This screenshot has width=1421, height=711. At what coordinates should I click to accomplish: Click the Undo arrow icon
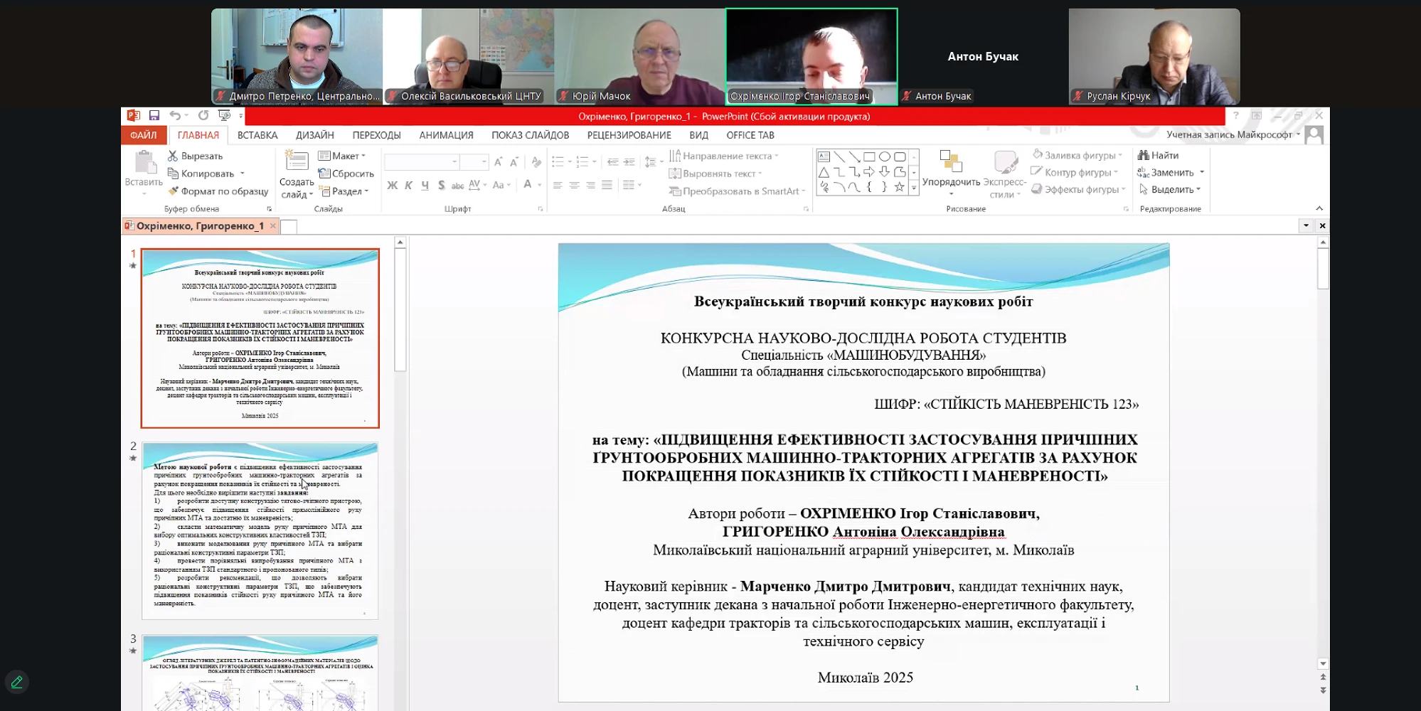point(175,115)
